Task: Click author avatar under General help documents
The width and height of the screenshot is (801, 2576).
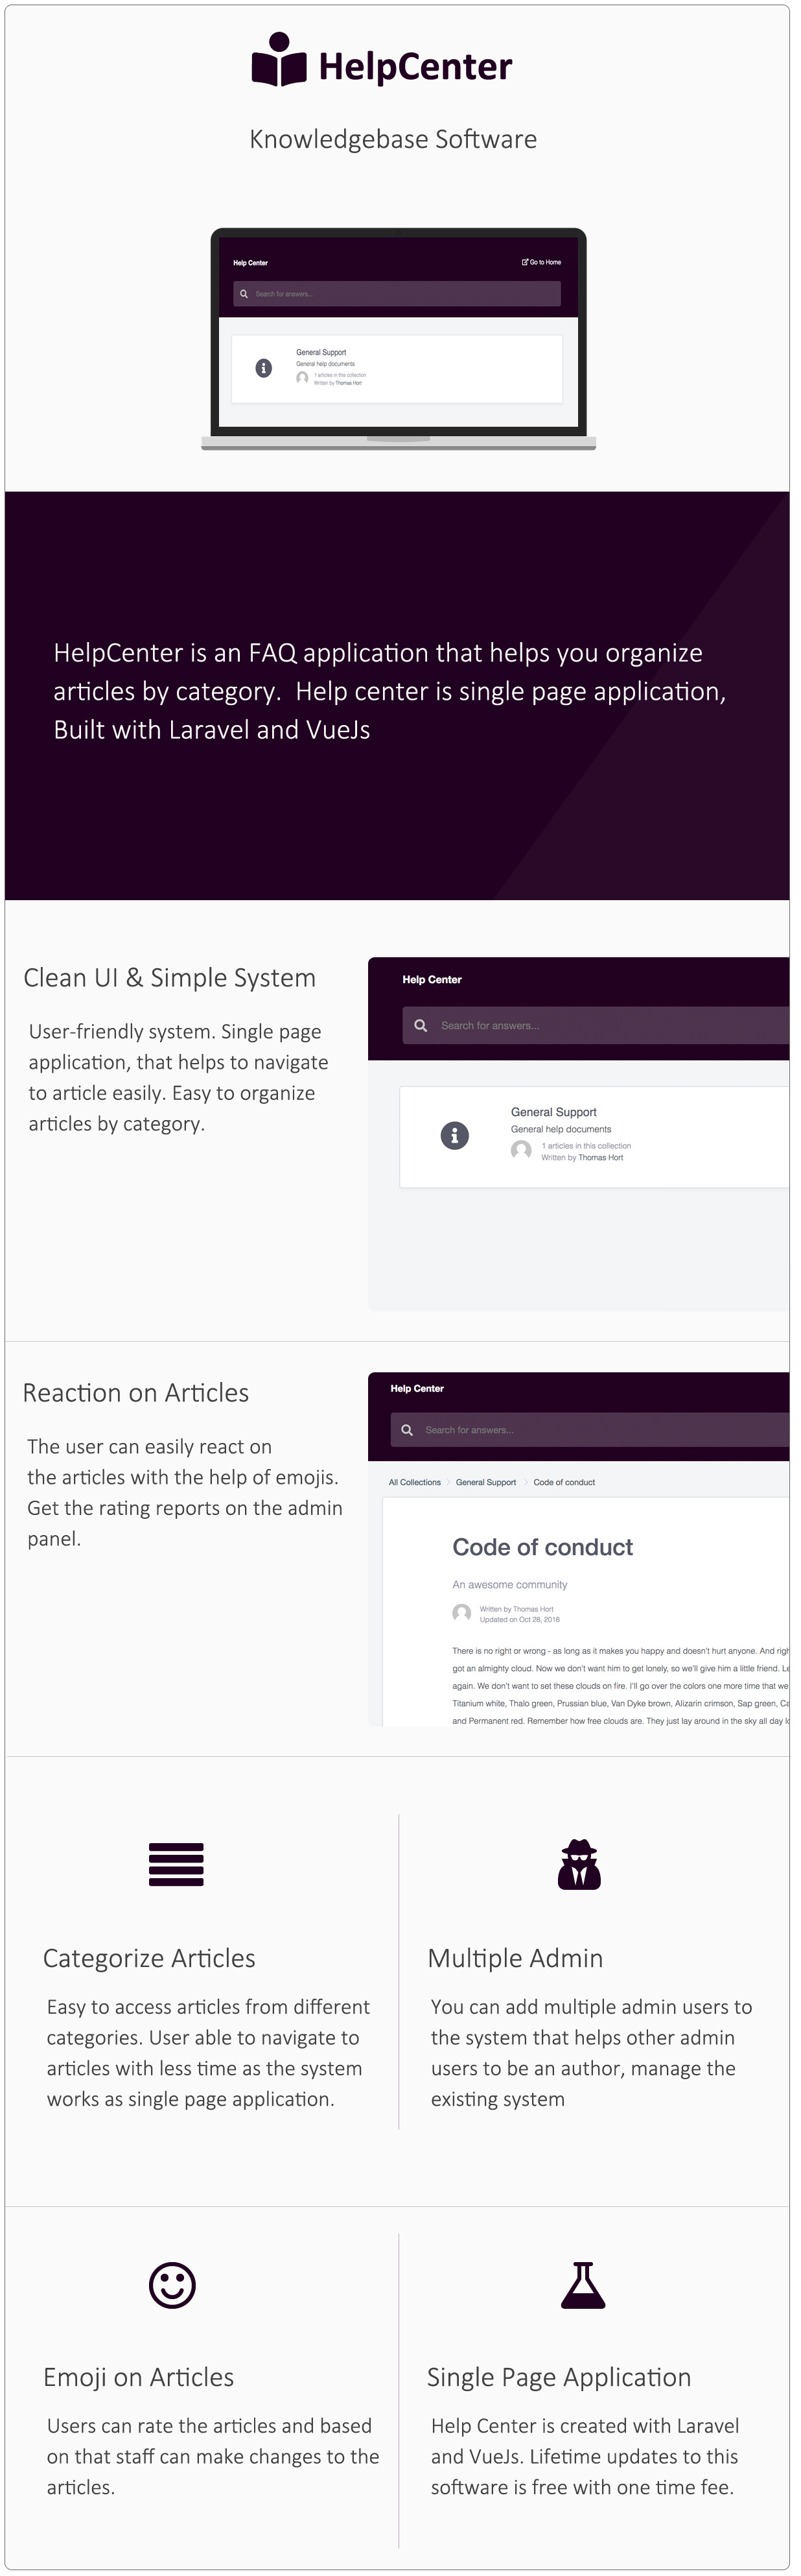Action: [x=520, y=1150]
